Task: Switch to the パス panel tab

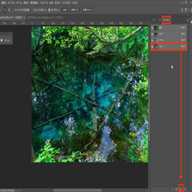Action: point(160,20)
